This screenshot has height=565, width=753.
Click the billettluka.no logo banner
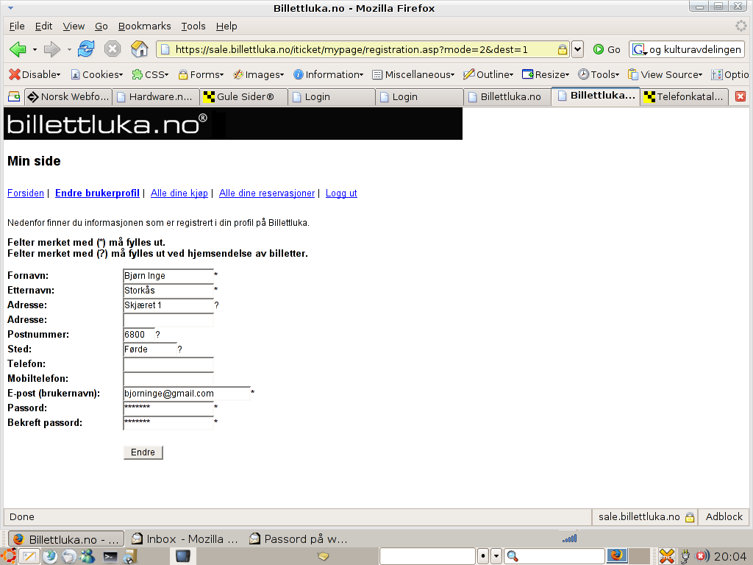coord(233,124)
